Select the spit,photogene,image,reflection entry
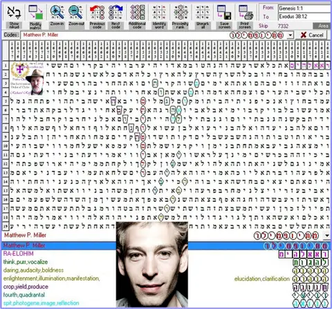 (x=41, y=303)
